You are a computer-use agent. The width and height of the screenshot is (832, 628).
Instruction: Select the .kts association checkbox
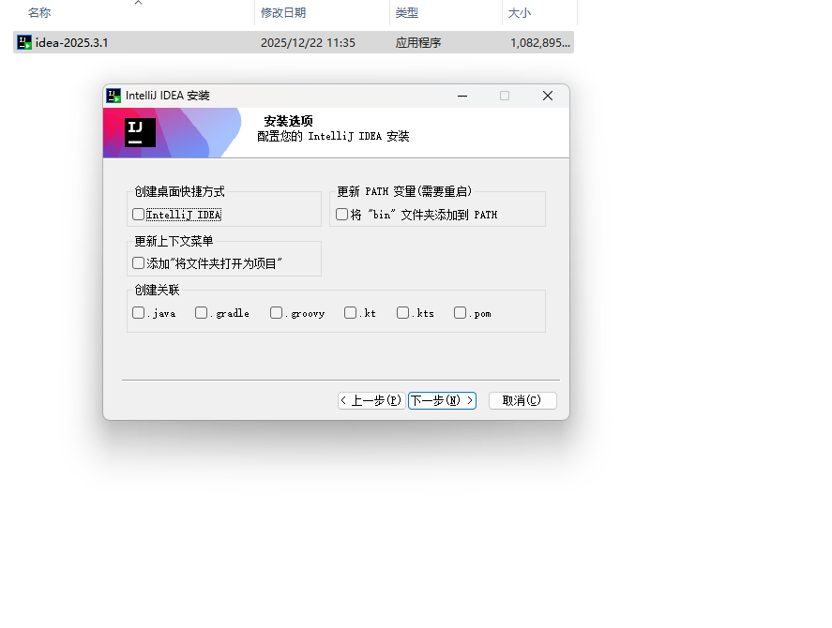(402, 313)
